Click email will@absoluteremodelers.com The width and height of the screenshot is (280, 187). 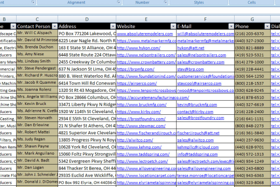click(205, 34)
